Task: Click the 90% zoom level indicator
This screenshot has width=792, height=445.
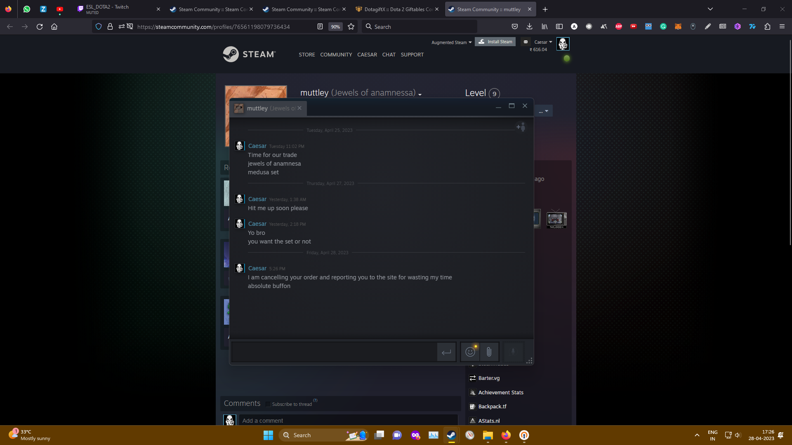Action: pos(335,27)
